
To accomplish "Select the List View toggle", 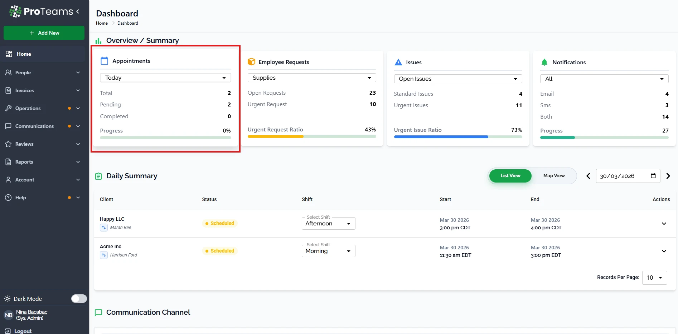I will (x=510, y=176).
